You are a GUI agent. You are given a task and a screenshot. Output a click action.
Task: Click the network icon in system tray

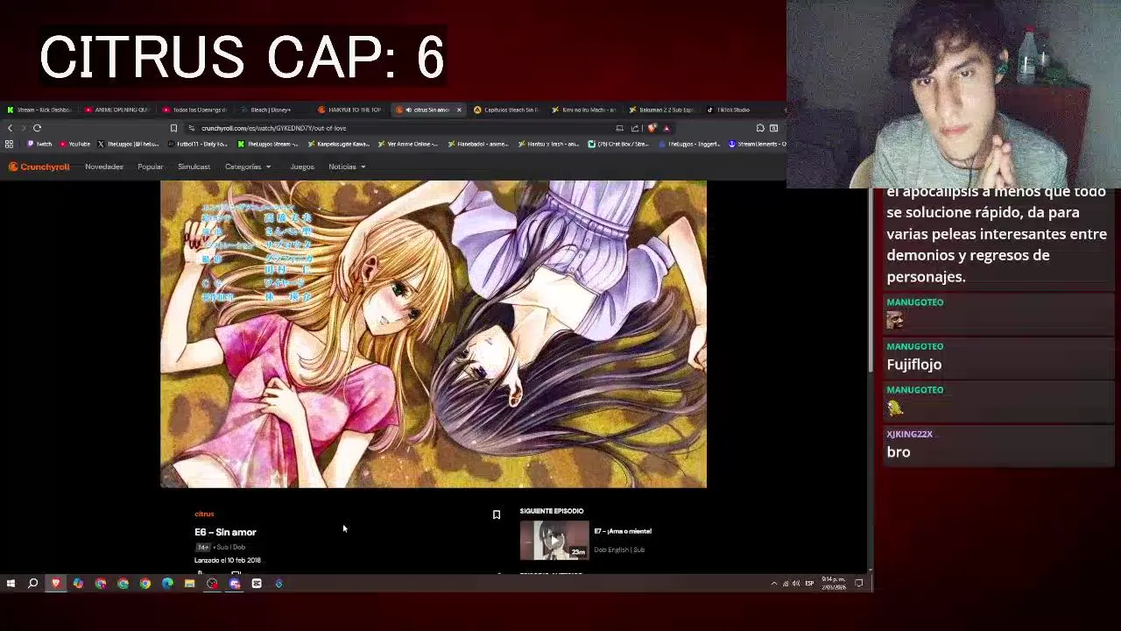tap(786, 584)
